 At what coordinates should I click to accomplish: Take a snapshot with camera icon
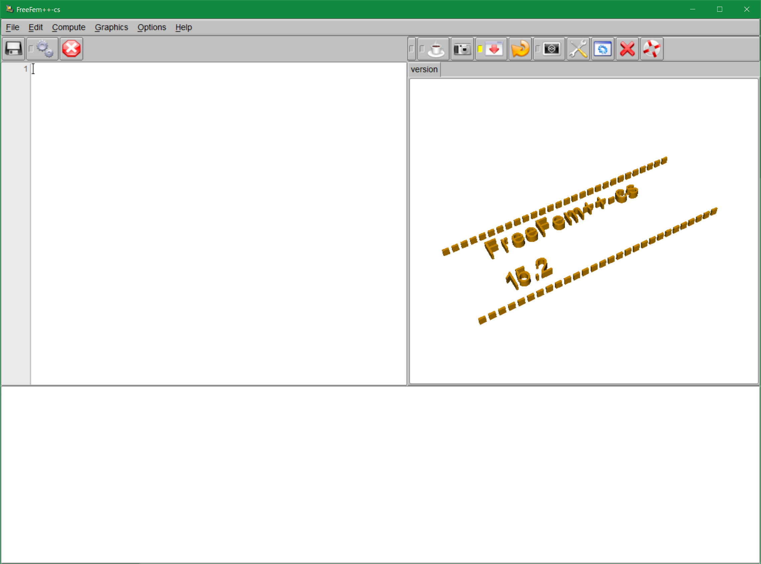coord(462,49)
